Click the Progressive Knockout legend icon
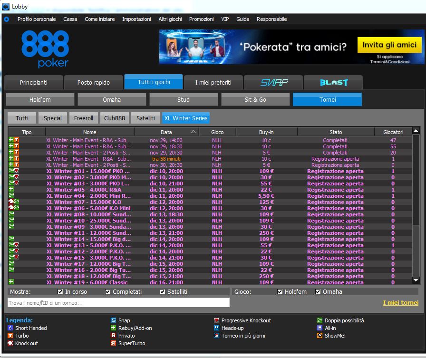The height and width of the screenshot is (358, 426). click(216, 320)
